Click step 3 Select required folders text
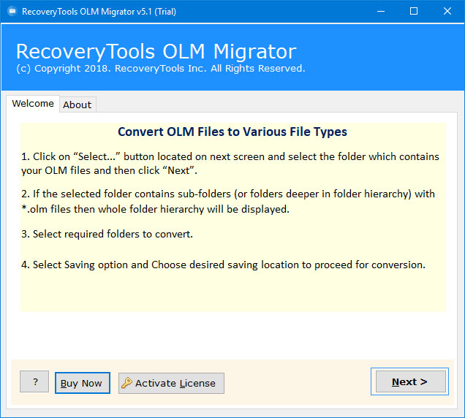 [107, 234]
